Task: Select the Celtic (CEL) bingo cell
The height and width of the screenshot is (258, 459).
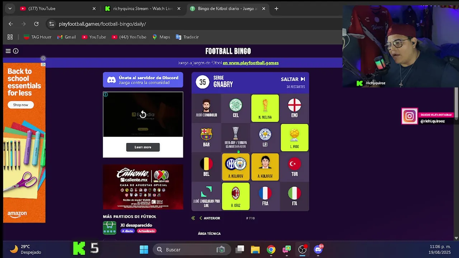Action: (236, 108)
